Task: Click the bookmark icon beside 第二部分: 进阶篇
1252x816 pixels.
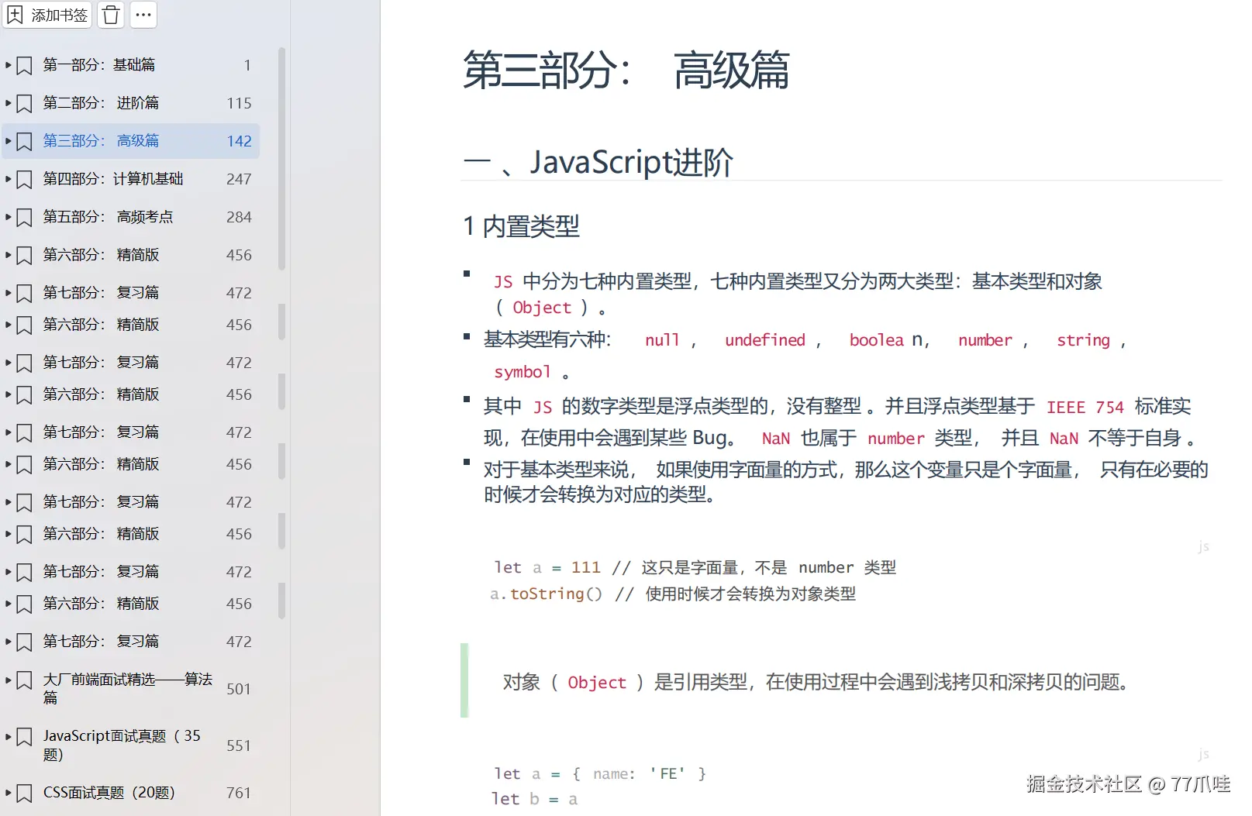Action: 25,103
